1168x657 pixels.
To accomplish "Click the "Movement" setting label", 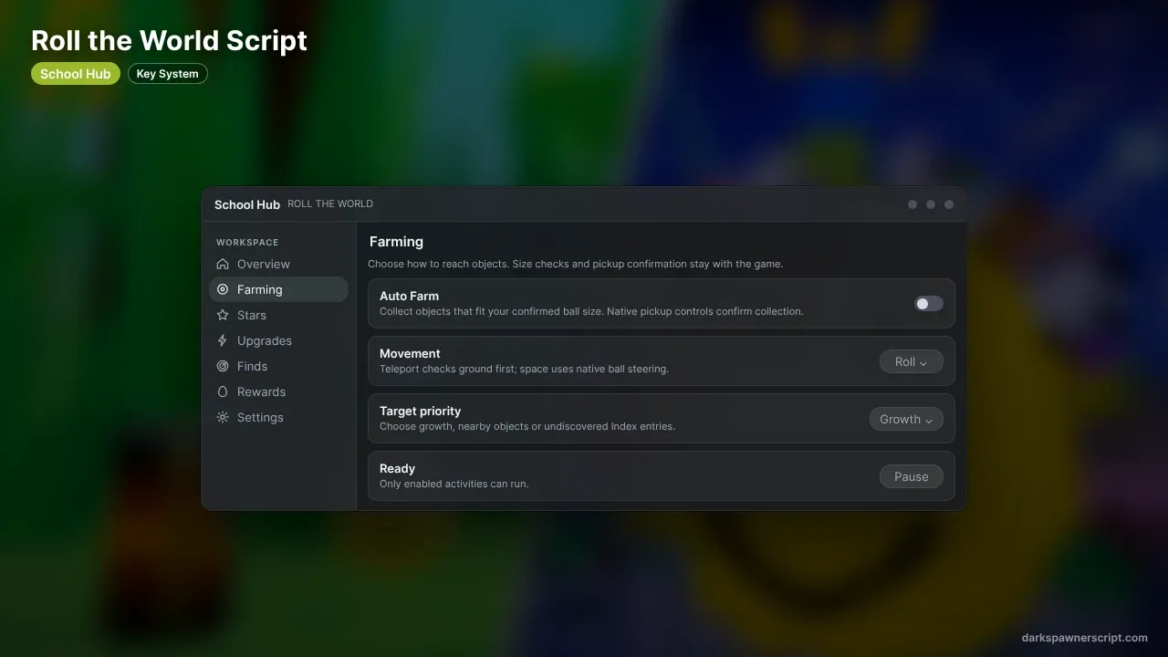I will pyautogui.click(x=410, y=353).
